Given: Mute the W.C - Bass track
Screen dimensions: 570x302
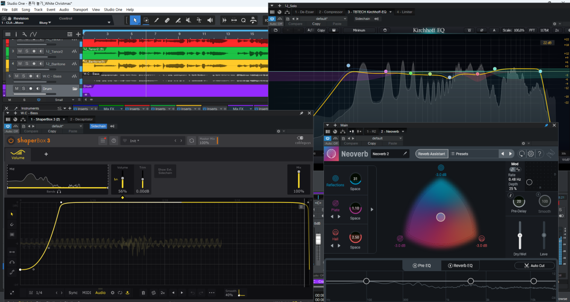Looking at the screenshot, I should 17,76.
